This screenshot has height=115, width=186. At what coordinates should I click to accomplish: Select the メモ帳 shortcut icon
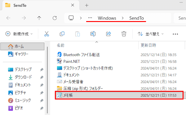60,95
